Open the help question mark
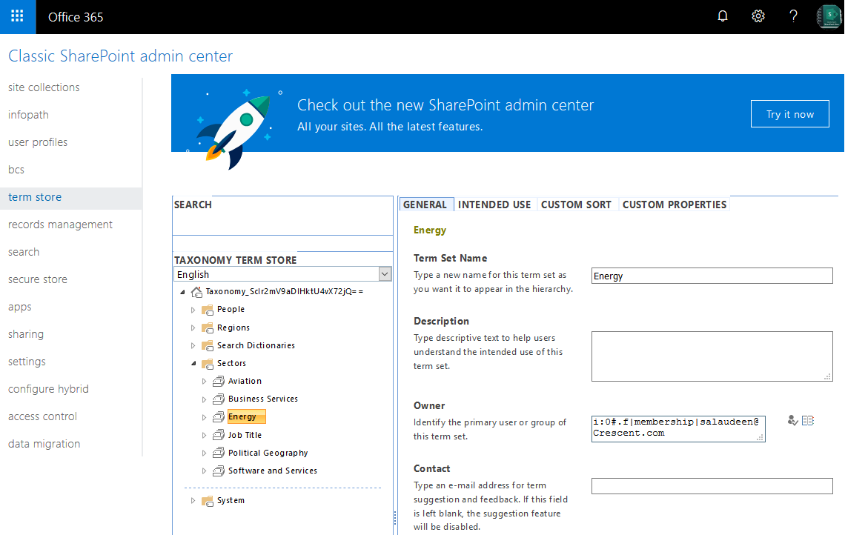845x535 pixels. (793, 16)
